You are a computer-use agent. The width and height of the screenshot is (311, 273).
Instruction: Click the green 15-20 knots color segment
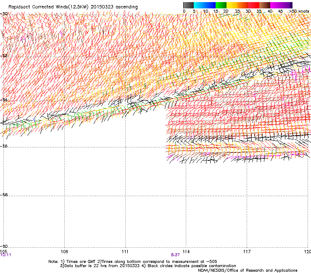click(221, 5)
